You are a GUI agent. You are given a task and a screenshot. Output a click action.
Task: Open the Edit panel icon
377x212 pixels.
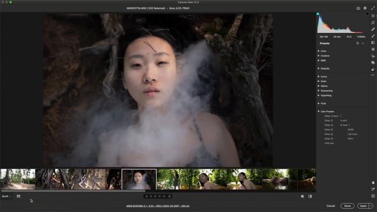click(x=373, y=16)
